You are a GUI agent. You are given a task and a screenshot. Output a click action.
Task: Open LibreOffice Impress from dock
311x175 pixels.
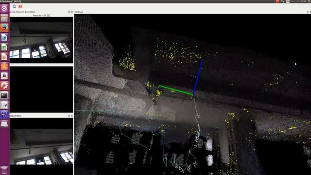[x=4, y=57]
